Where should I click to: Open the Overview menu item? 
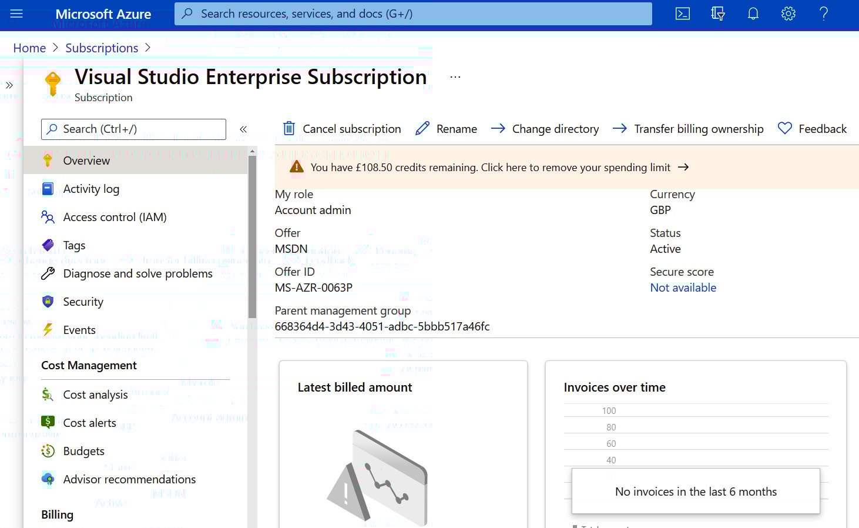tap(136, 161)
